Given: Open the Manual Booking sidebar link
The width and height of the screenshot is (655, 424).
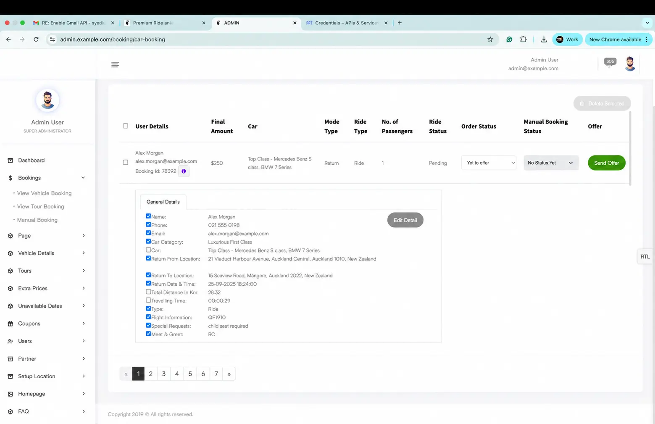Looking at the screenshot, I should [x=37, y=220].
